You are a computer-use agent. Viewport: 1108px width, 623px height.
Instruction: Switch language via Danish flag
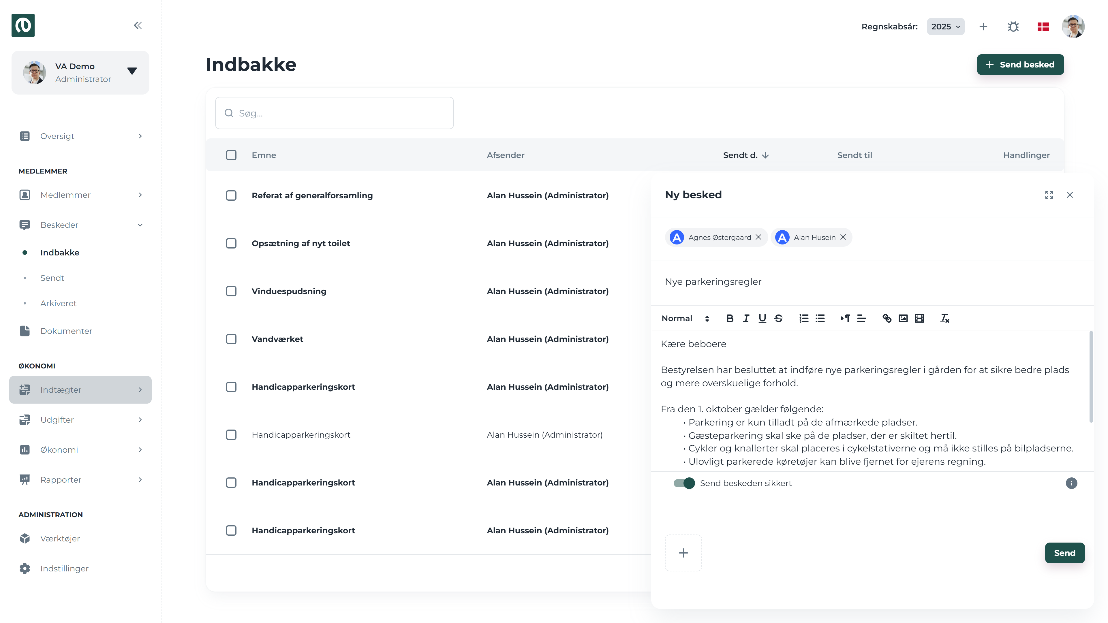1043,27
